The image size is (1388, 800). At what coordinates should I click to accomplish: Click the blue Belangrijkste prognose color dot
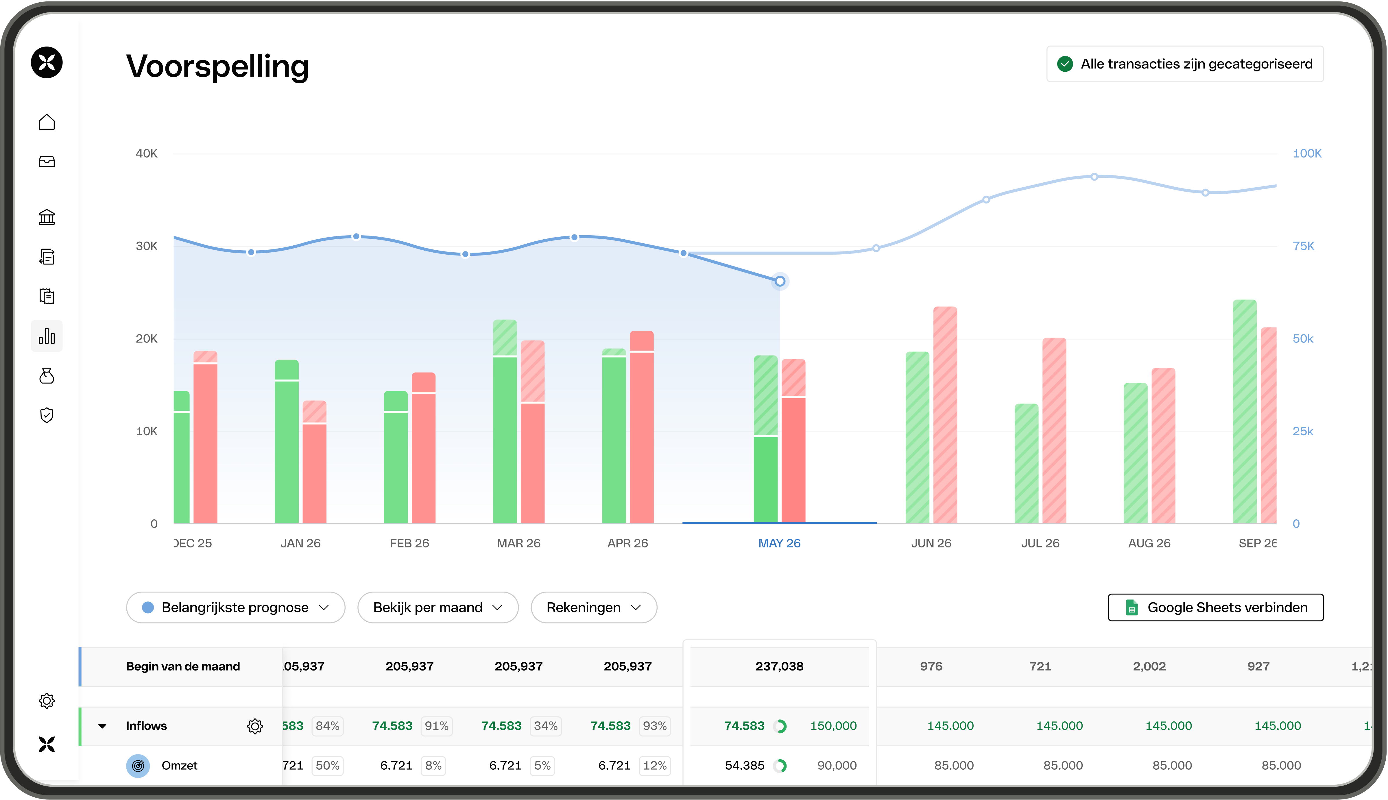[148, 607]
